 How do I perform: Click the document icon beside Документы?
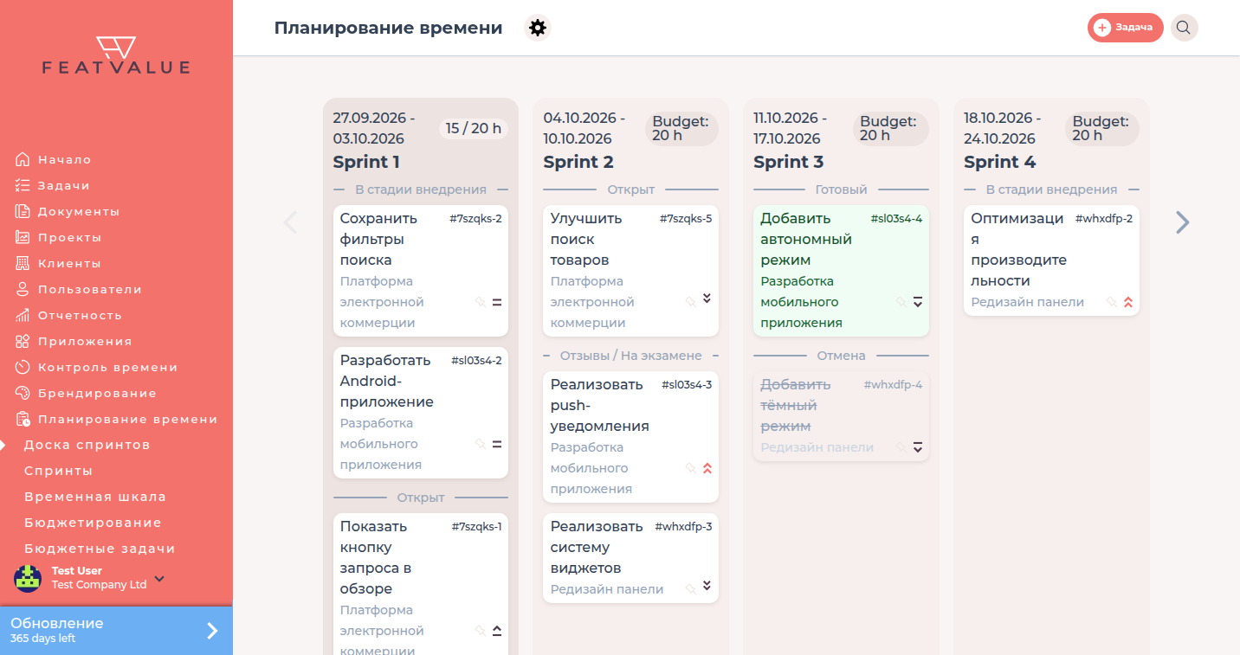click(x=23, y=211)
